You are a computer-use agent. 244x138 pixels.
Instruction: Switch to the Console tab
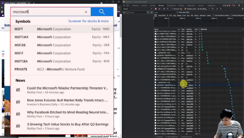coord(144,5)
